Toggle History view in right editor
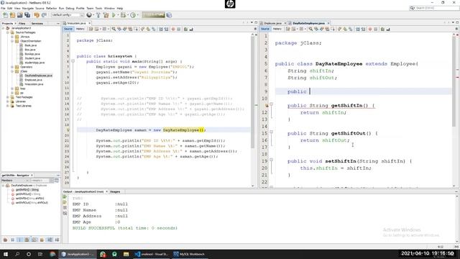The width and height of the screenshot is (460, 259). [x=277, y=29]
